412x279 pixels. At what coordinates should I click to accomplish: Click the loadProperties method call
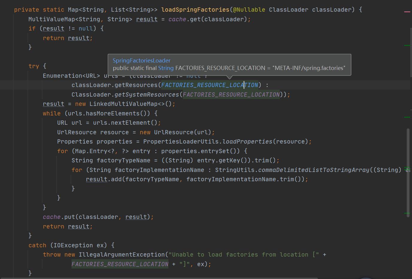[247, 142]
